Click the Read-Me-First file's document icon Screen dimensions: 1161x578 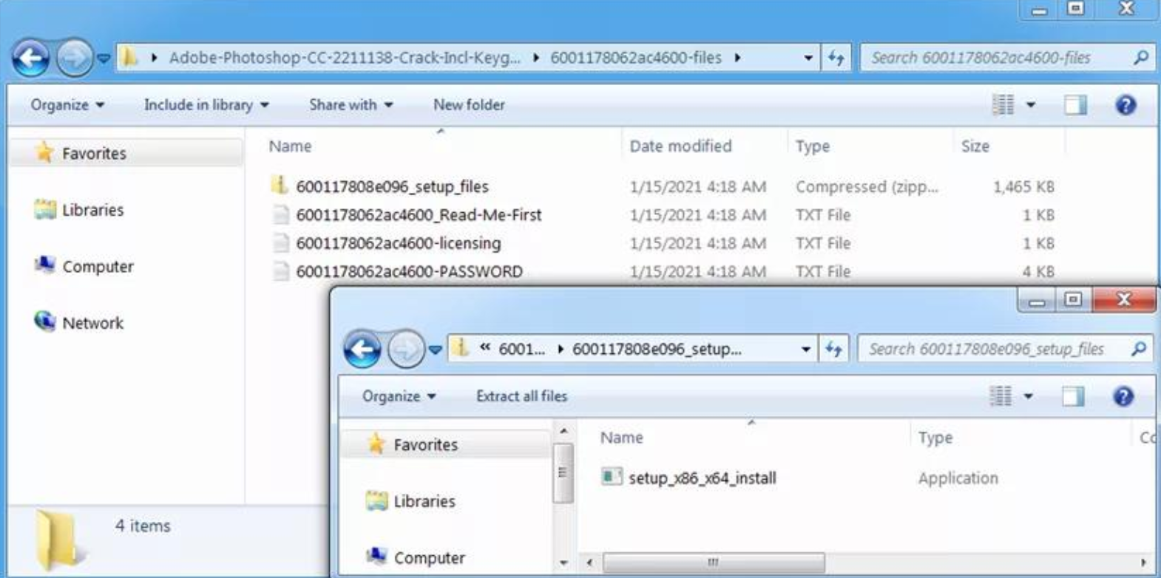click(x=280, y=215)
